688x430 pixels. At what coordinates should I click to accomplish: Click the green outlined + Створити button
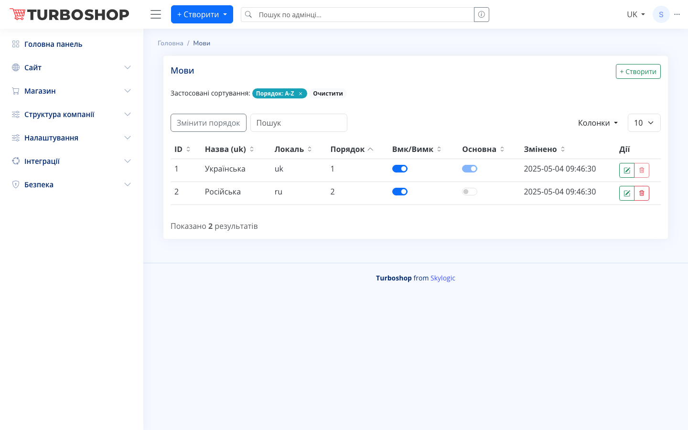coord(638,71)
